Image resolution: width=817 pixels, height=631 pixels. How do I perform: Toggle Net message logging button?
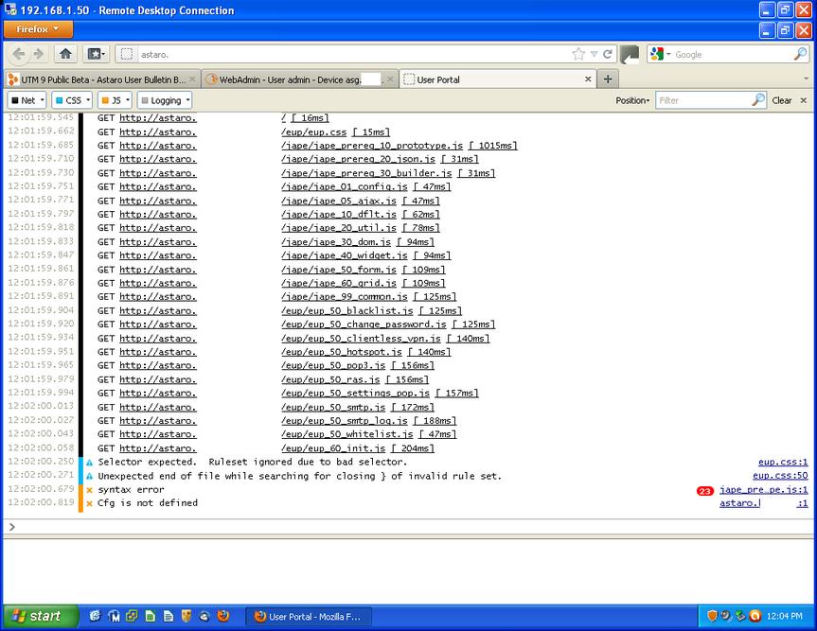(24, 100)
